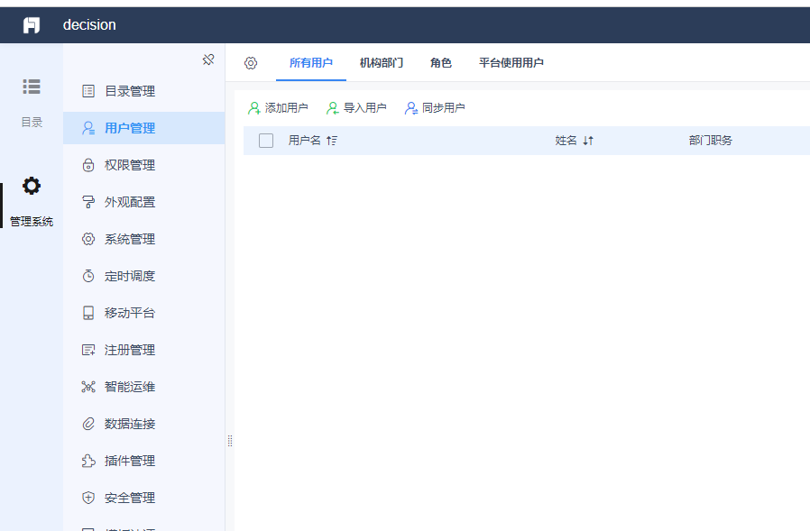
Task: Open 权限管理 menu item
Action: tap(143, 165)
